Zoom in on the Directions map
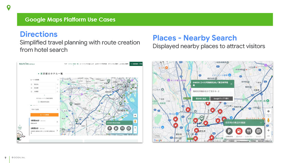290x163 pixels. click(135, 128)
